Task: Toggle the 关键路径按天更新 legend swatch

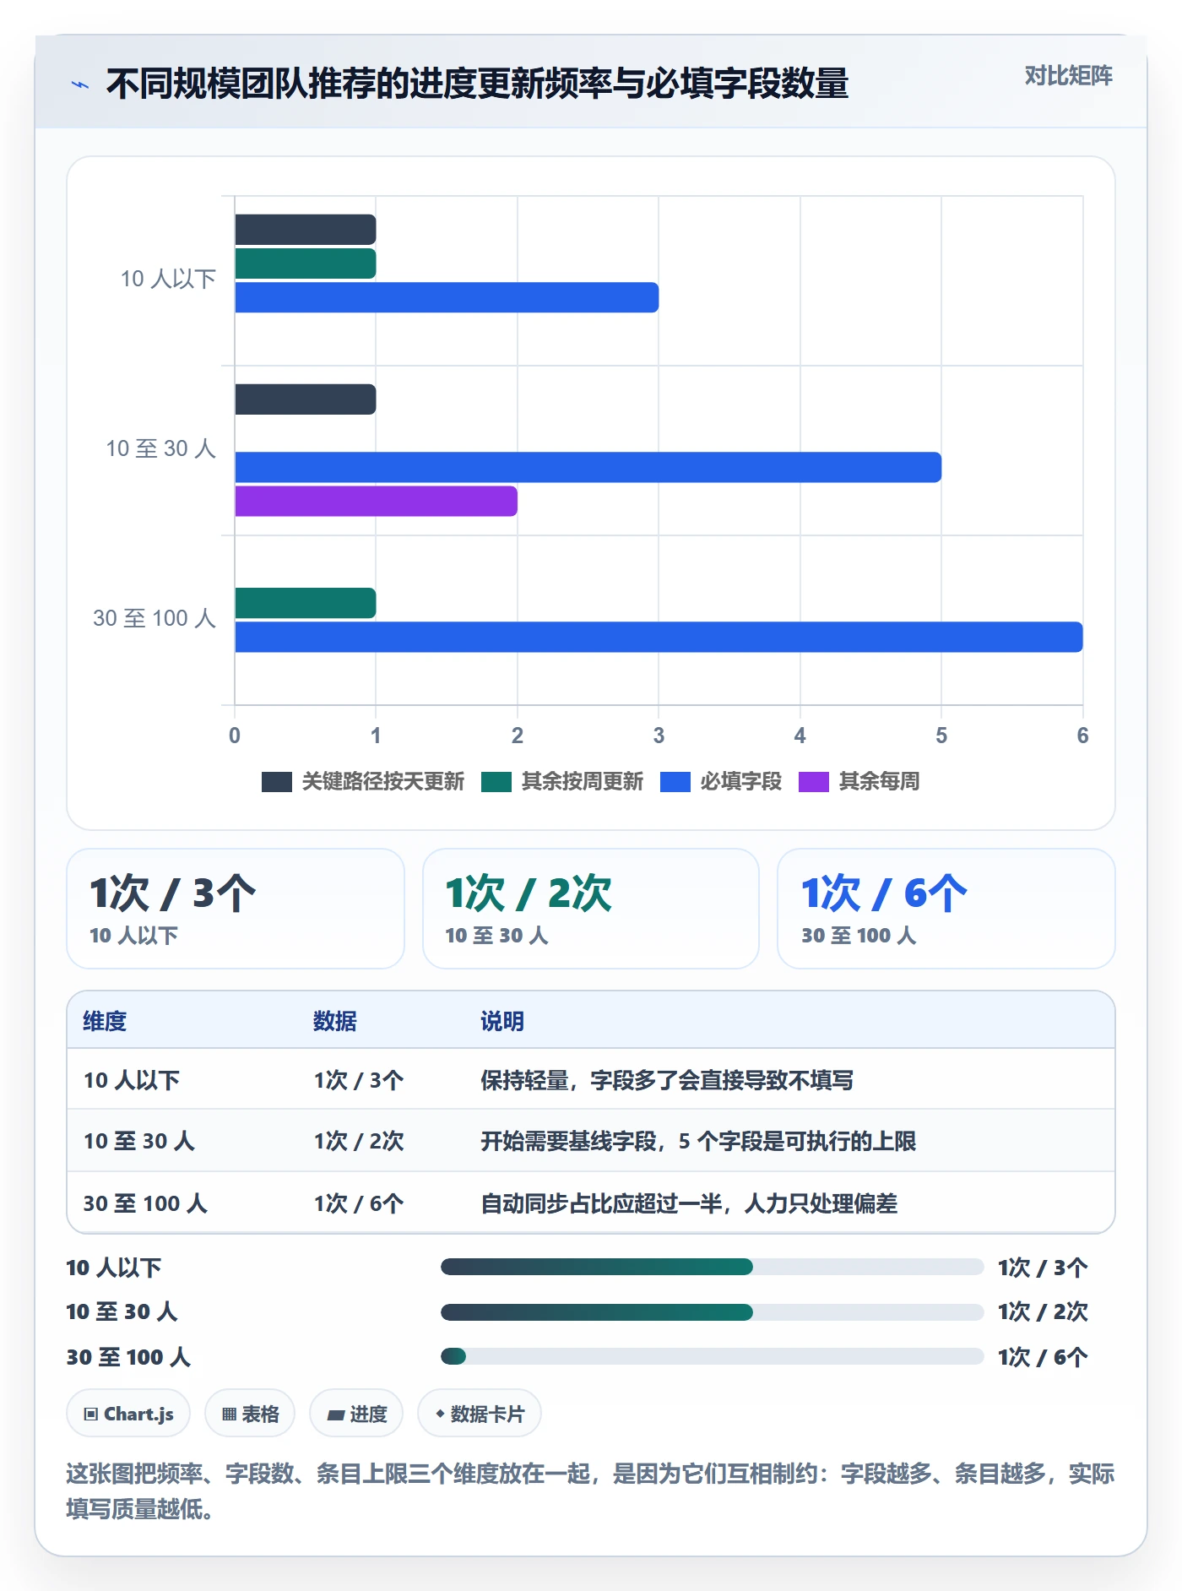Action: (277, 782)
